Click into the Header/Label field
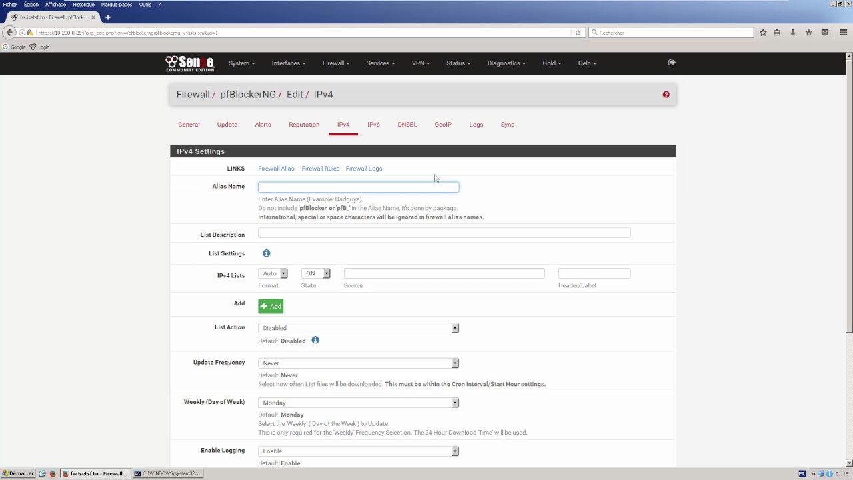This screenshot has width=853, height=480. 594,273
